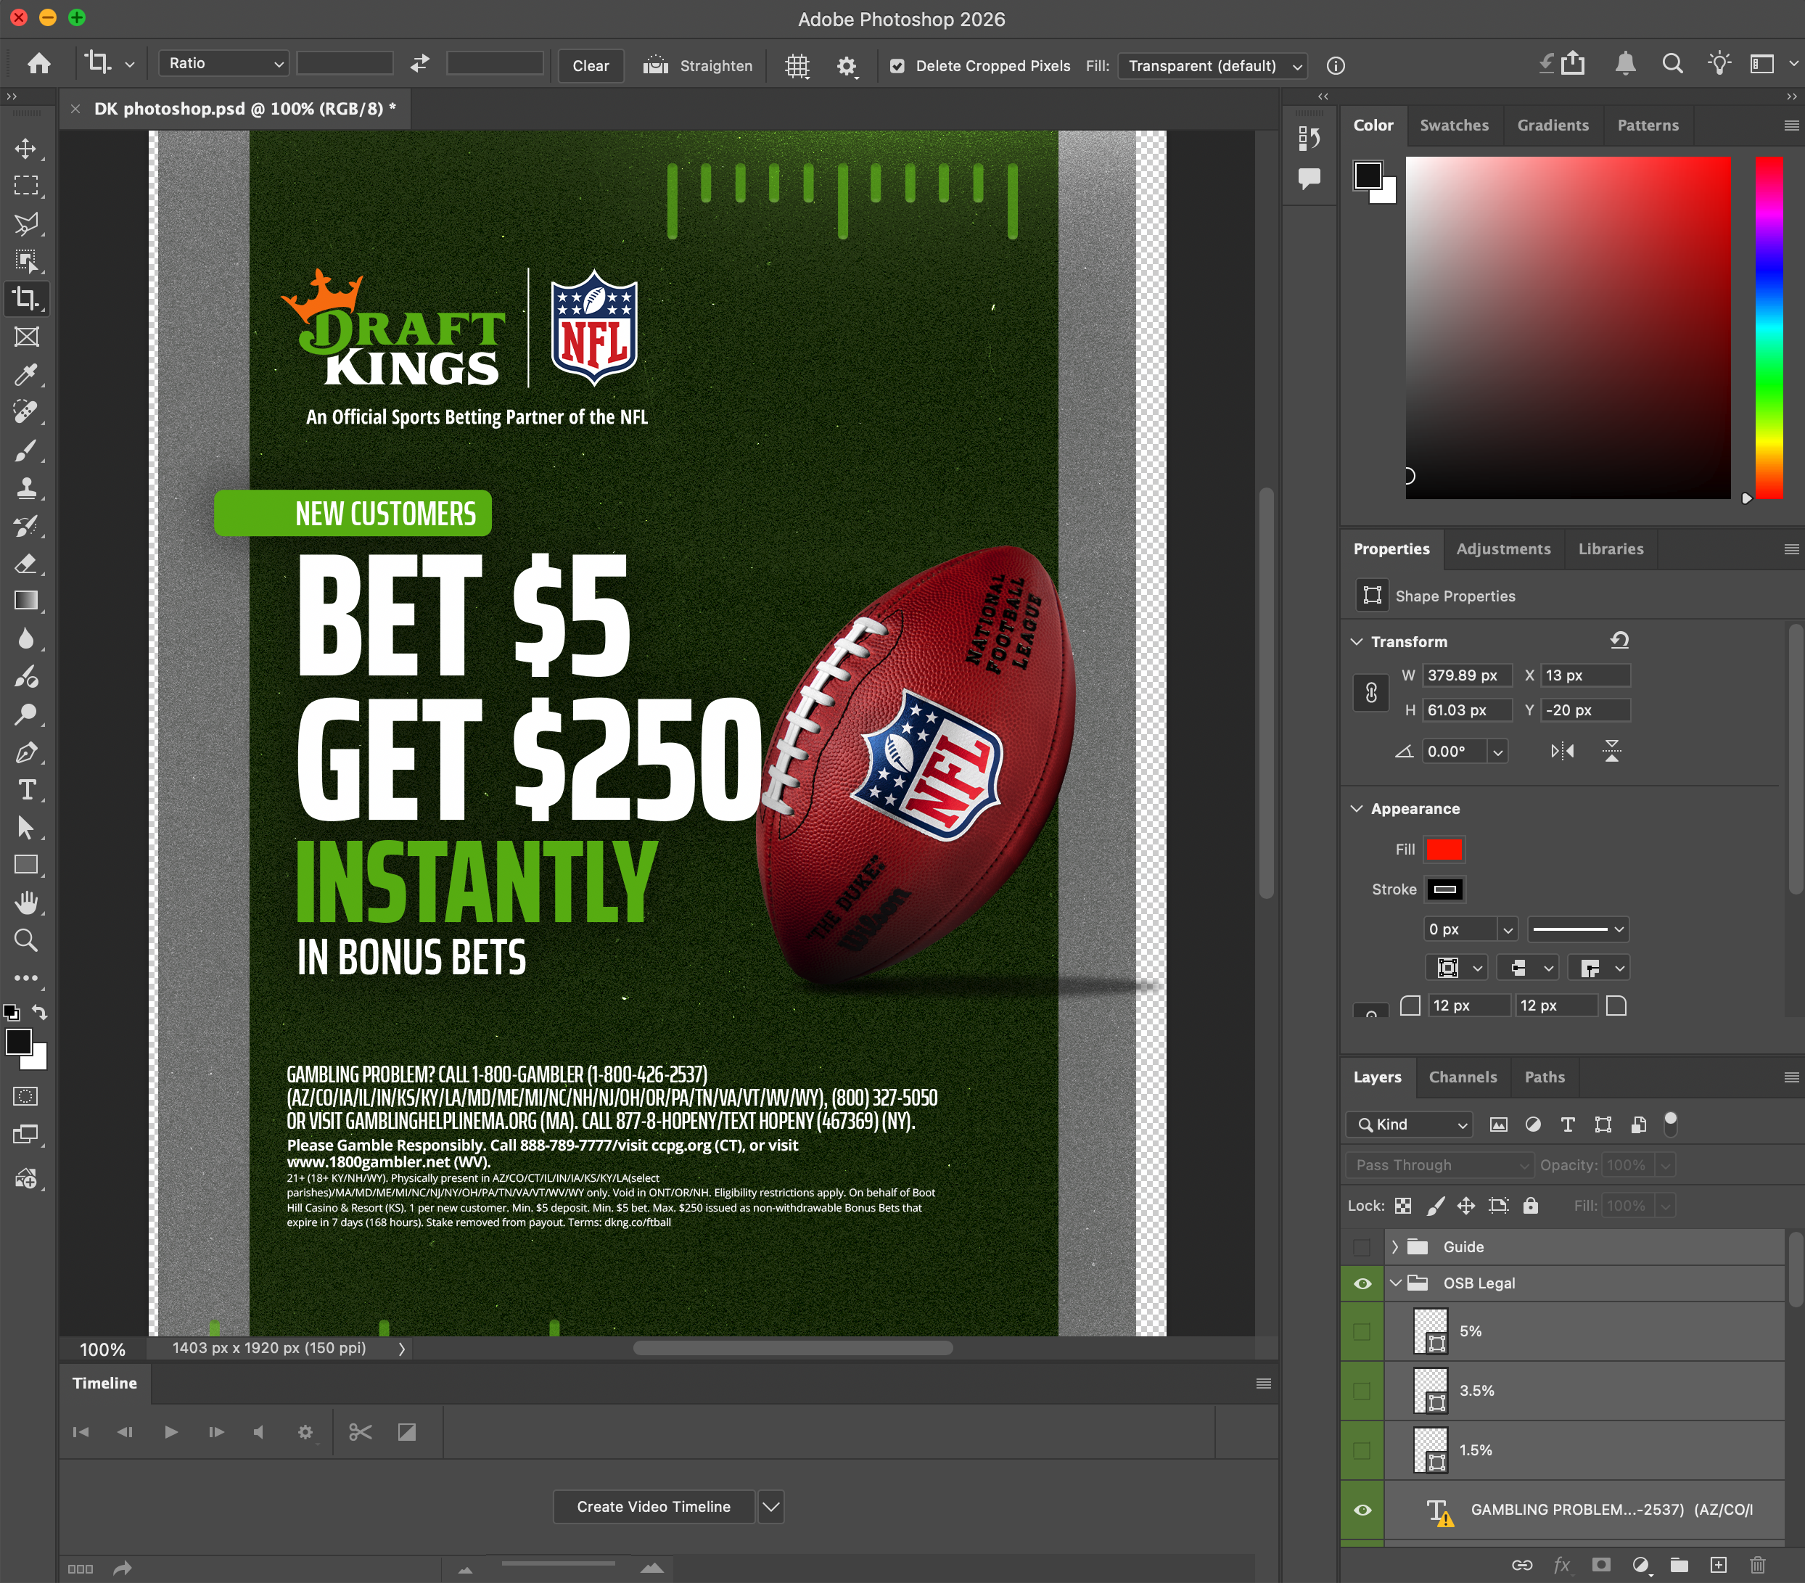Open the Fill Transparent dropdown
This screenshot has height=1583, width=1805.
pos(1212,66)
